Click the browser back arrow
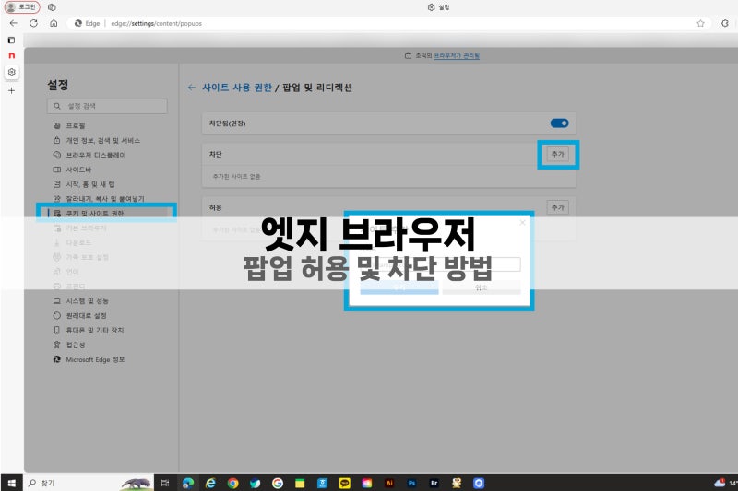This screenshot has width=738, height=491. [13, 23]
